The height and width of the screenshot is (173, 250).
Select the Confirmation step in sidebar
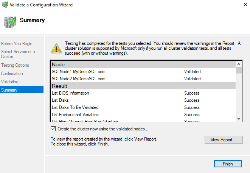pyautogui.click(x=12, y=73)
